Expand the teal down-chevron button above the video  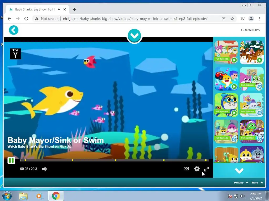(x=134, y=36)
